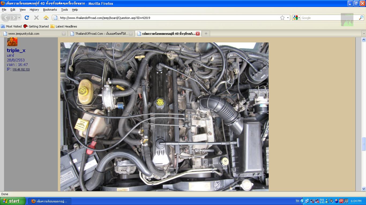
Task: Open the Bookmarks menu
Action: tap(50, 10)
